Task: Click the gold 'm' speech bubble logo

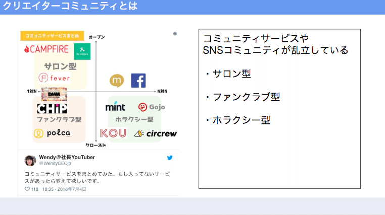Action: [x=117, y=81]
